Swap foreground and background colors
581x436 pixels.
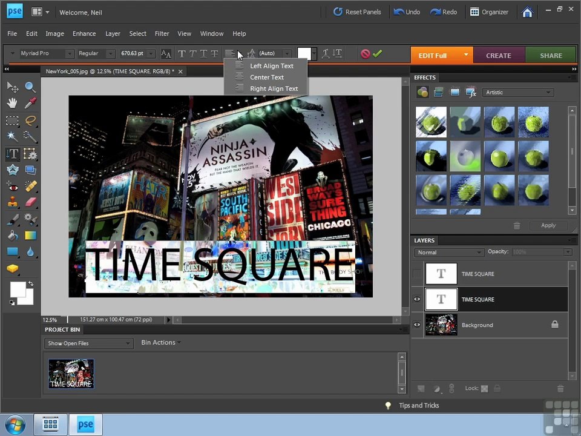(31, 283)
